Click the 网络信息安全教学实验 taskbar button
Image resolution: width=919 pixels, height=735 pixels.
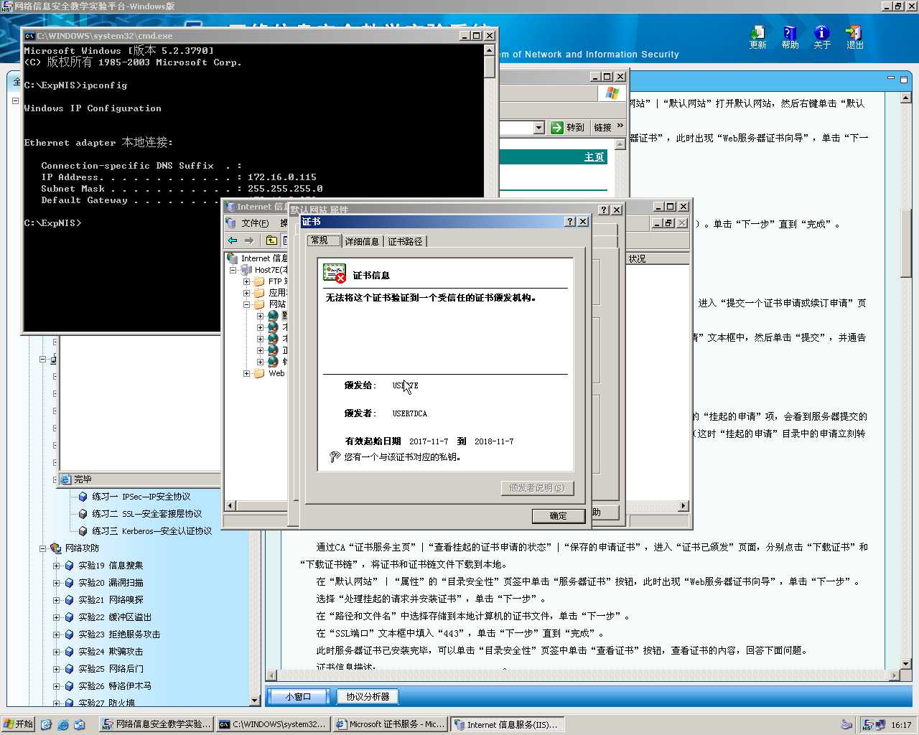(156, 725)
